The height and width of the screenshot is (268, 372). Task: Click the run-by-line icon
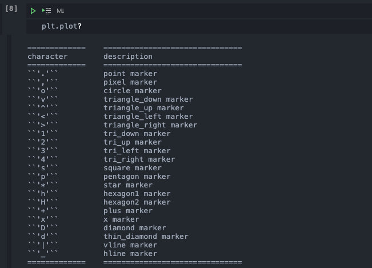tap(46, 11)
